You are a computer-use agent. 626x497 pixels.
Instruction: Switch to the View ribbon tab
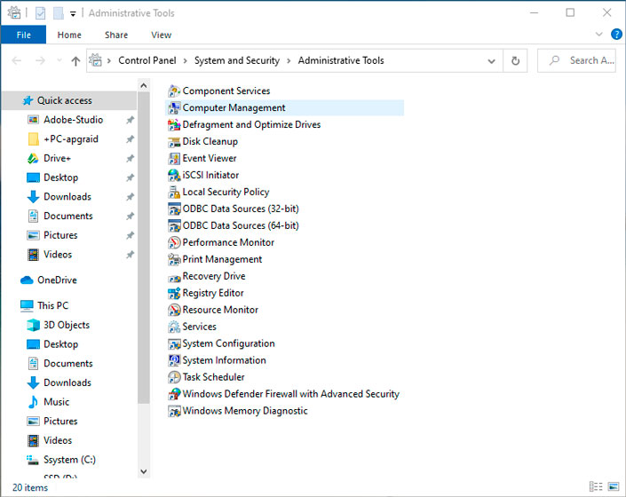(x=161, y=35)
